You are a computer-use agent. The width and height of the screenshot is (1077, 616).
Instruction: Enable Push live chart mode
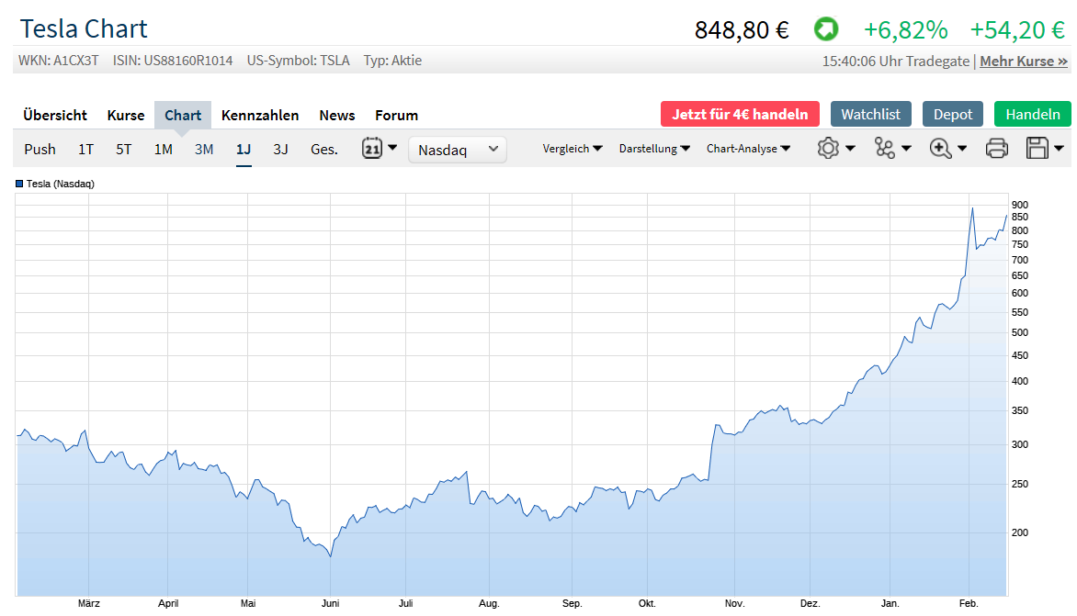tap(40, 149)
